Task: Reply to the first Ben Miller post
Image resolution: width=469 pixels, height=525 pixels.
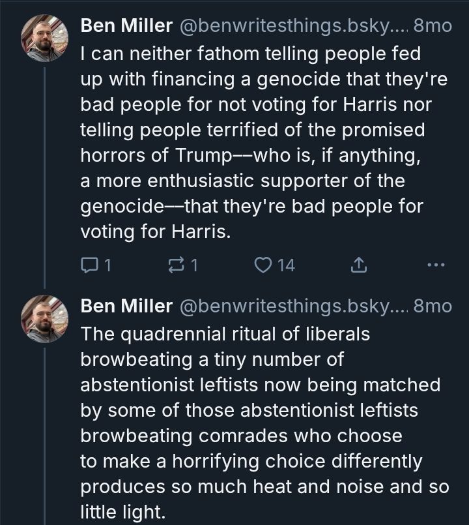Action: [88, 265]
